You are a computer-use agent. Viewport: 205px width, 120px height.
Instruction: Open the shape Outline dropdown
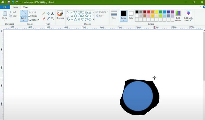tap(102, 12)
